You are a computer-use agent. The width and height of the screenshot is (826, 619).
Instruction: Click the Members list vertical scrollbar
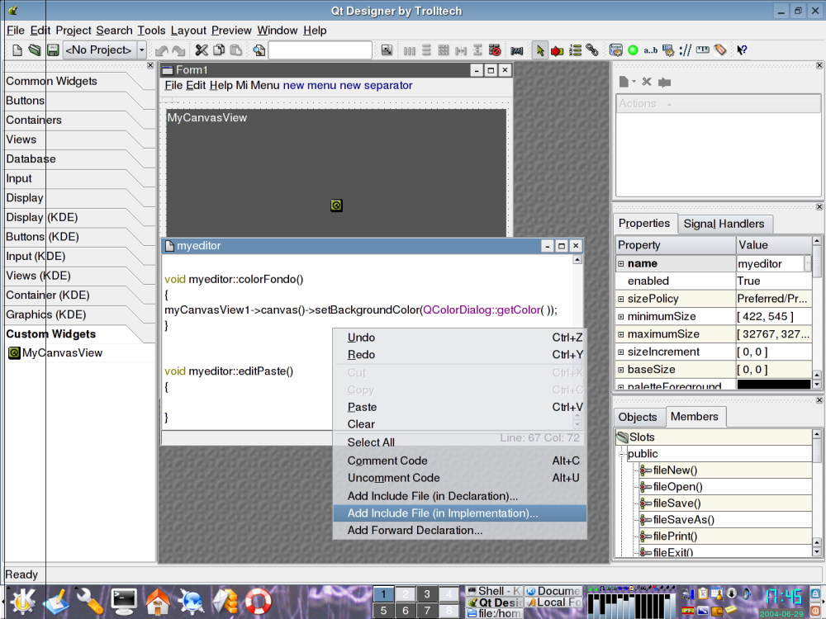point(817,494)
